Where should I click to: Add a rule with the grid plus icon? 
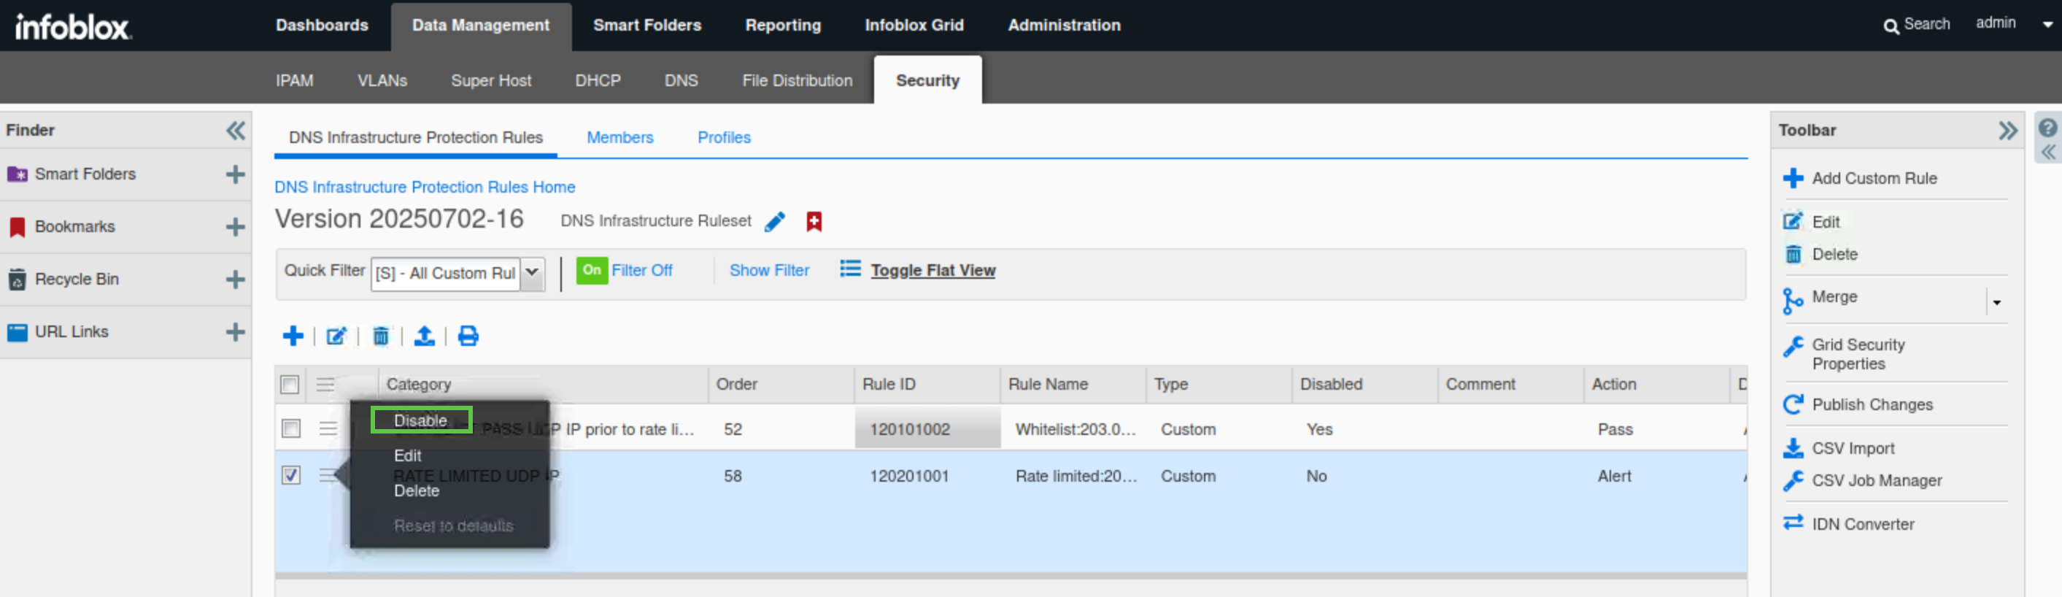(293, 336)
